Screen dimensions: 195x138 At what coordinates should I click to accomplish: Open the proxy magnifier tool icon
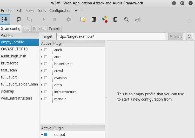pyautogui.click(x=126, y=19)
